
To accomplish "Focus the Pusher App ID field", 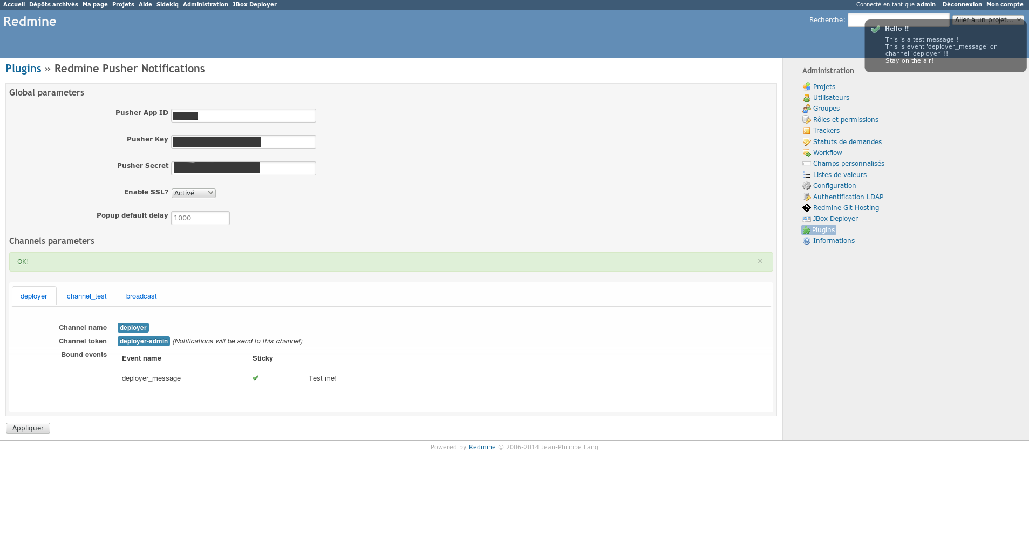I will 243,116.
